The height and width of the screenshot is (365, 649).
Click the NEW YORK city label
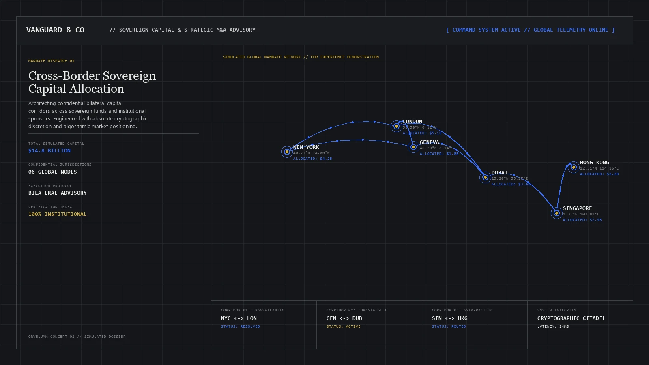click(306, 147)
